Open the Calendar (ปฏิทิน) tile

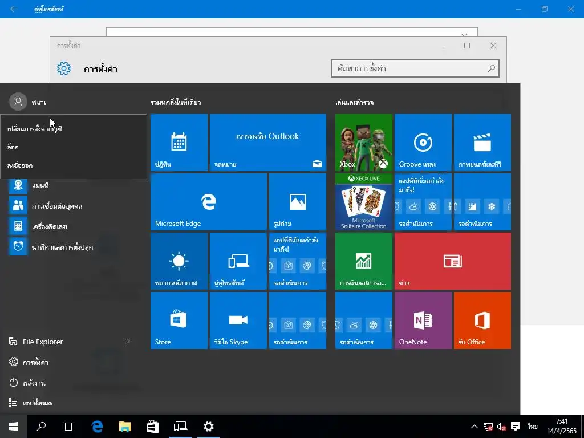[x=179, y=143]
